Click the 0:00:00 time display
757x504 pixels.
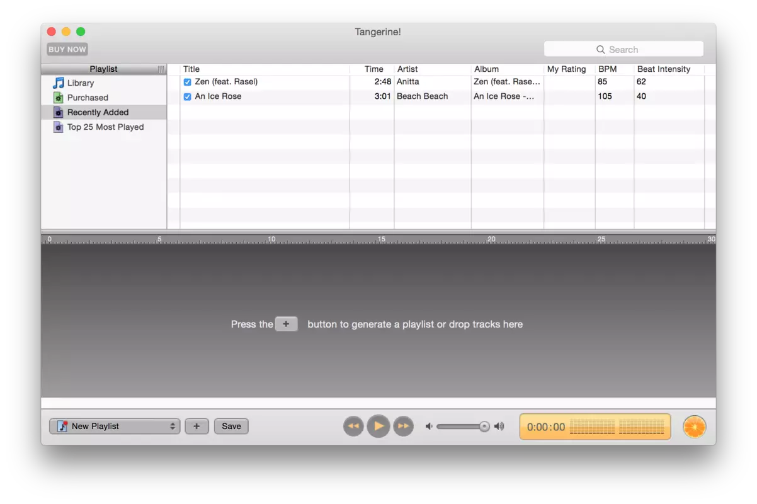coord(546,427)
